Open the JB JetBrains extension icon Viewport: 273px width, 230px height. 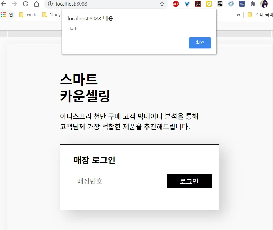coord(220,4)
